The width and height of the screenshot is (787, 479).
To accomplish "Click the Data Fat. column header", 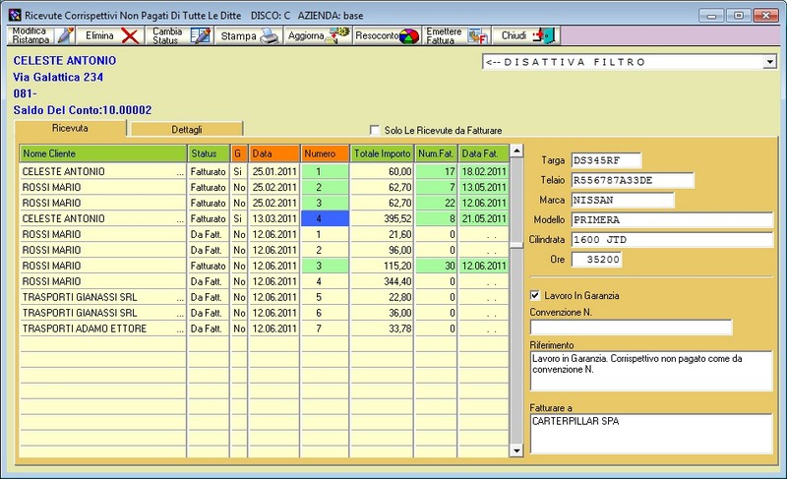I will [483, 153].
